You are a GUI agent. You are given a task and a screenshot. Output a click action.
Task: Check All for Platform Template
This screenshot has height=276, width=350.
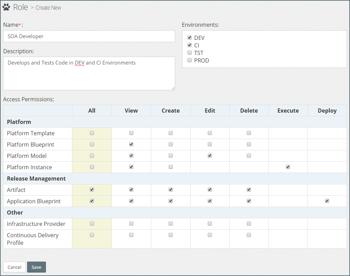pyautogui.click(x=92, y=133)
